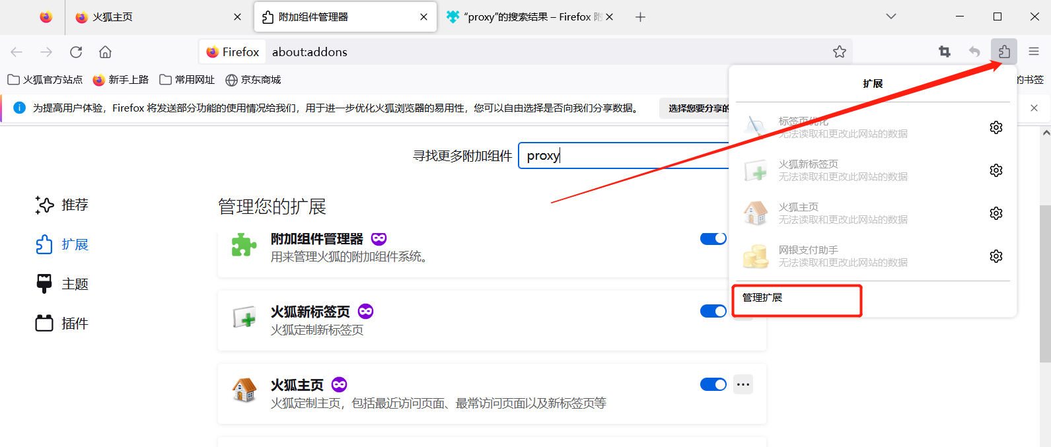This screenshot has height=447, width=1051.
Task: Click the 火狐主页 extension card title
Action: tap(297, 385)
